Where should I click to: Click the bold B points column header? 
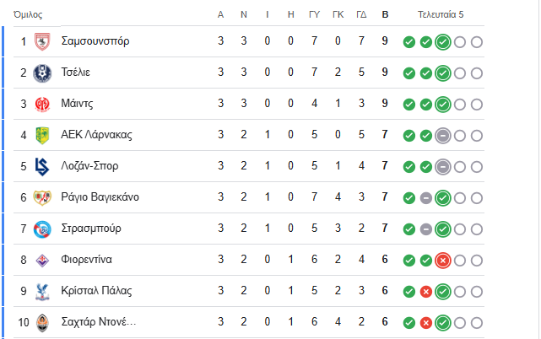tap(385, 14)
